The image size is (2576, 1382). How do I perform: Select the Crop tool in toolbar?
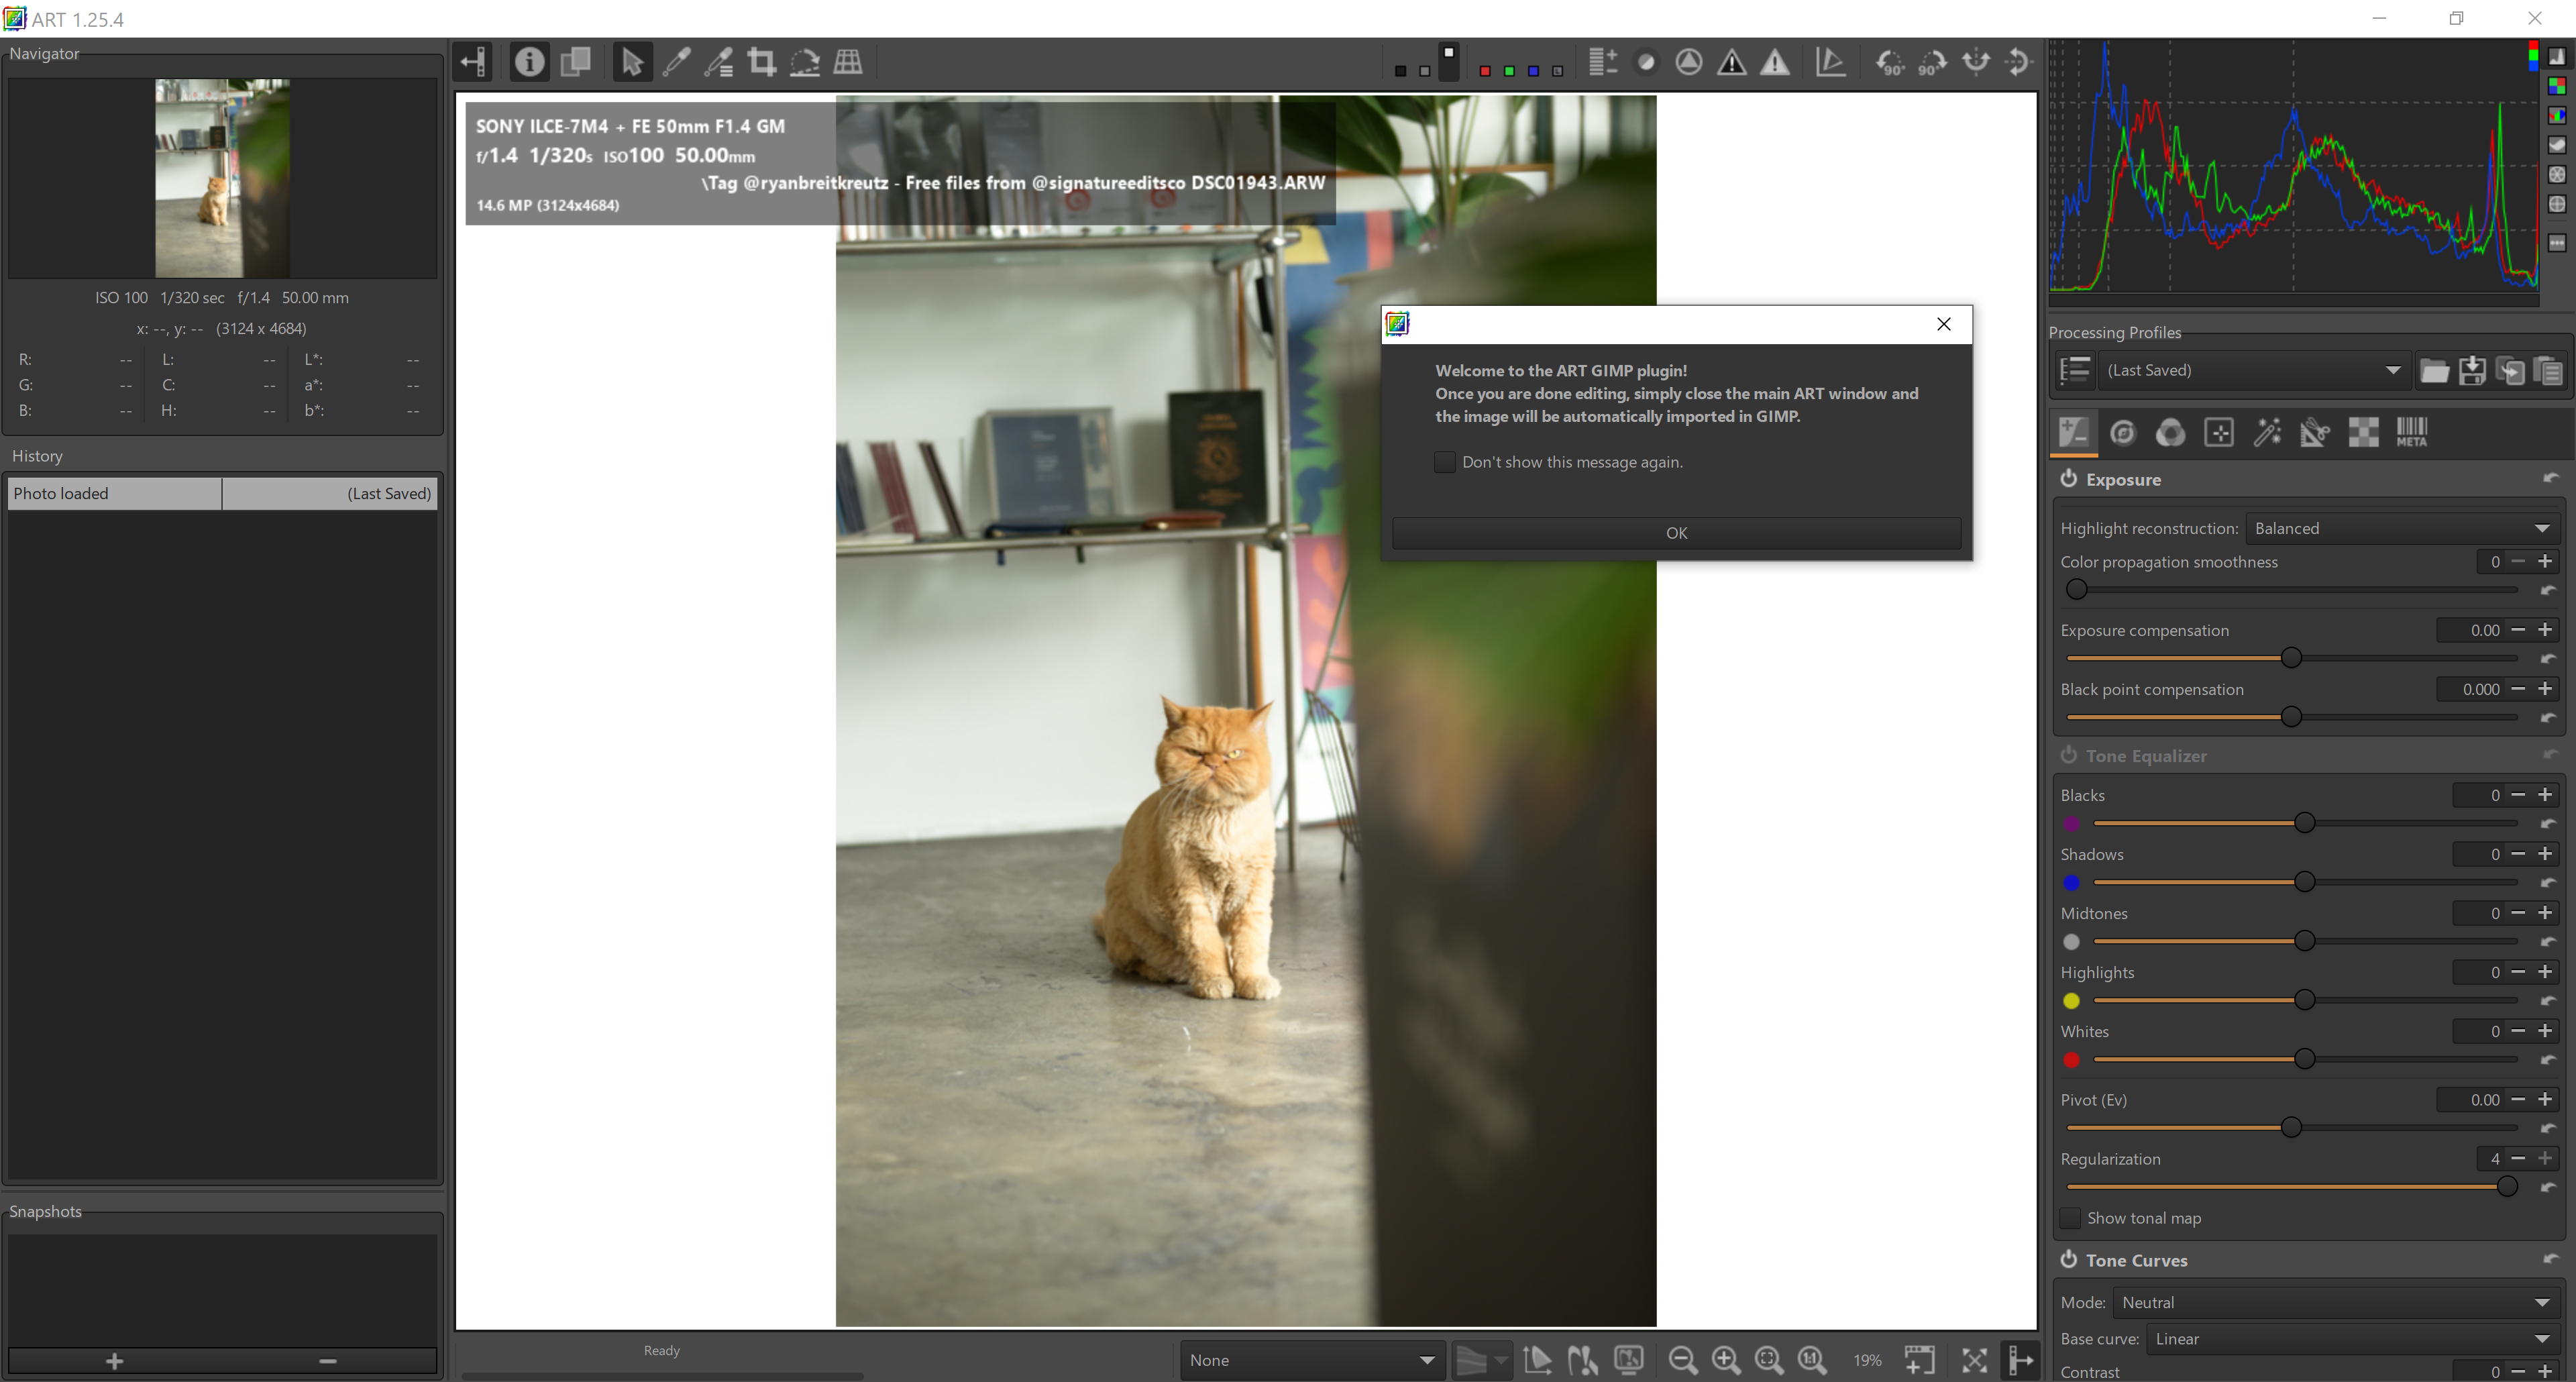point(762,62)
